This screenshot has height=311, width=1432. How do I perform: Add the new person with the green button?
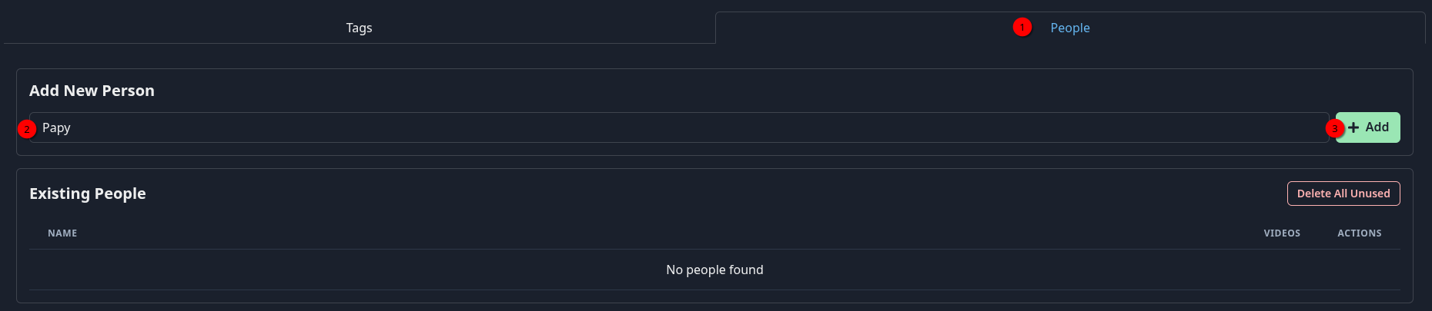click(x=1368, y=127)
